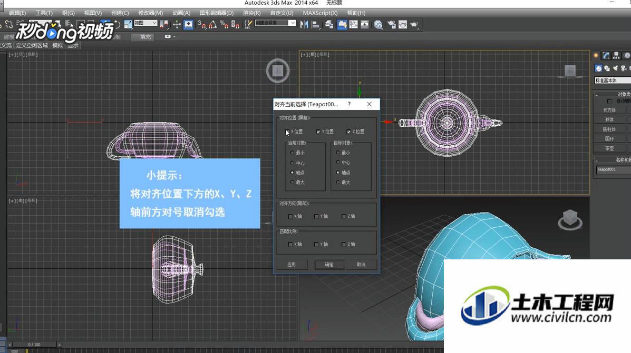
Task: Open the Layer Manager icon
Action: pos(329,25)
